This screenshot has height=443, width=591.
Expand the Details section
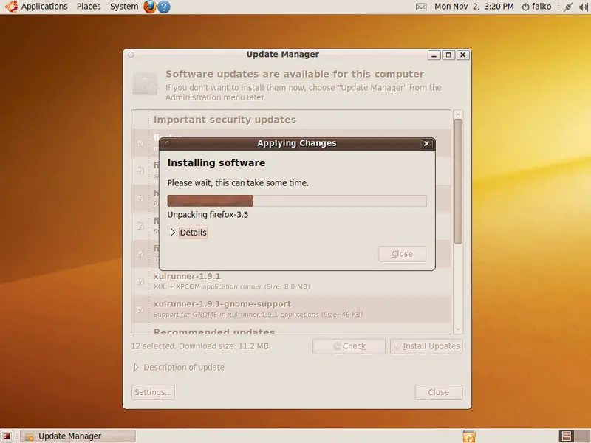188,233
